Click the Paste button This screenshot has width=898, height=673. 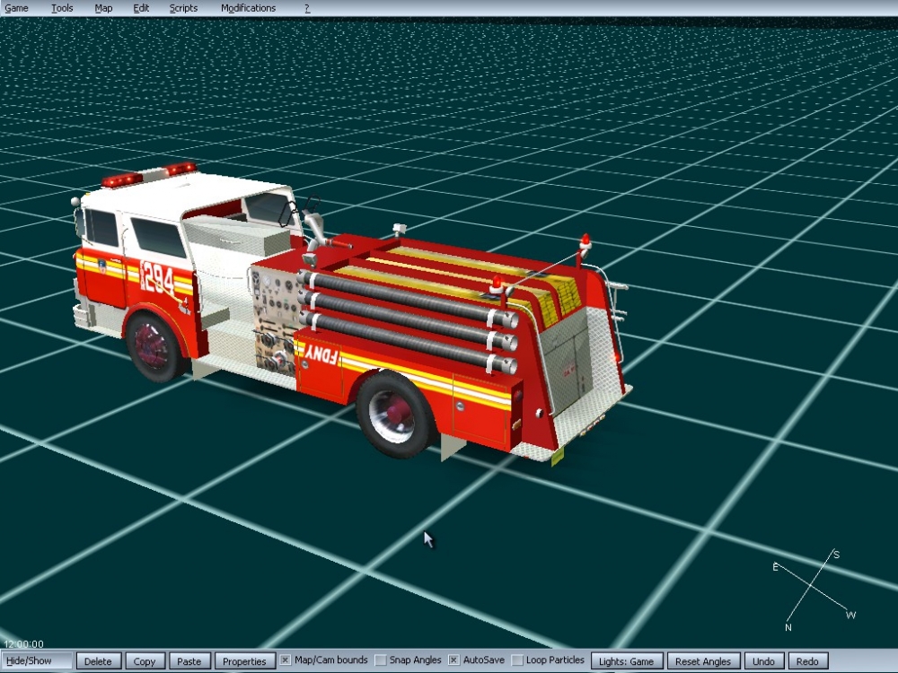click(x=189, y=661)
